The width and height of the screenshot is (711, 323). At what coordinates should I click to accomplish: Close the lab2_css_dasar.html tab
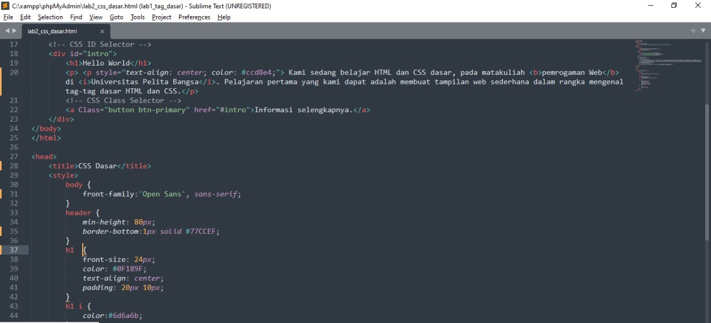click(x=102, y=31)
